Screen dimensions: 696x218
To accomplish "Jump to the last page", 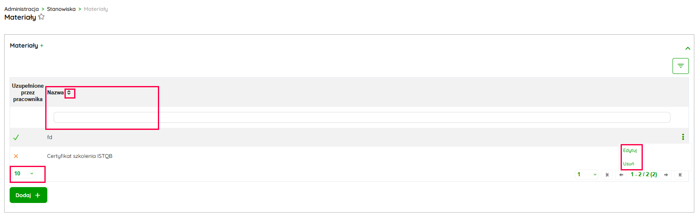I will click(680, 175).
